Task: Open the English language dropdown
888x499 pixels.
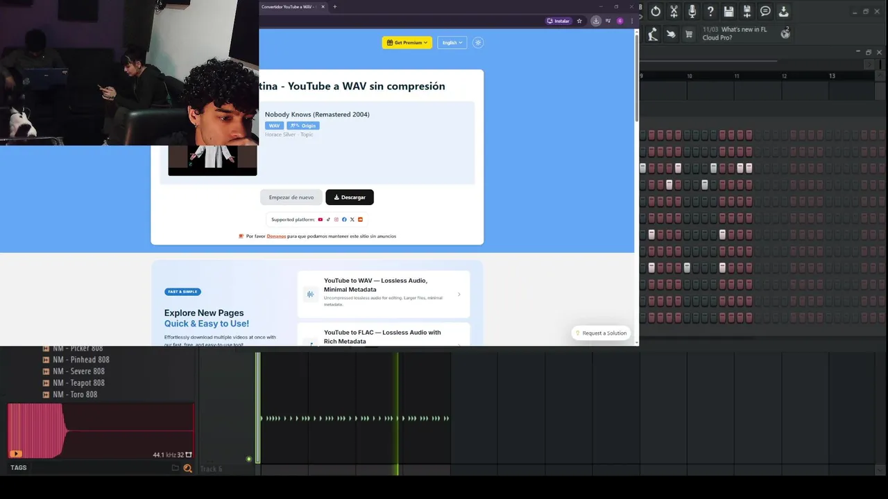Action: click(452, 42)
